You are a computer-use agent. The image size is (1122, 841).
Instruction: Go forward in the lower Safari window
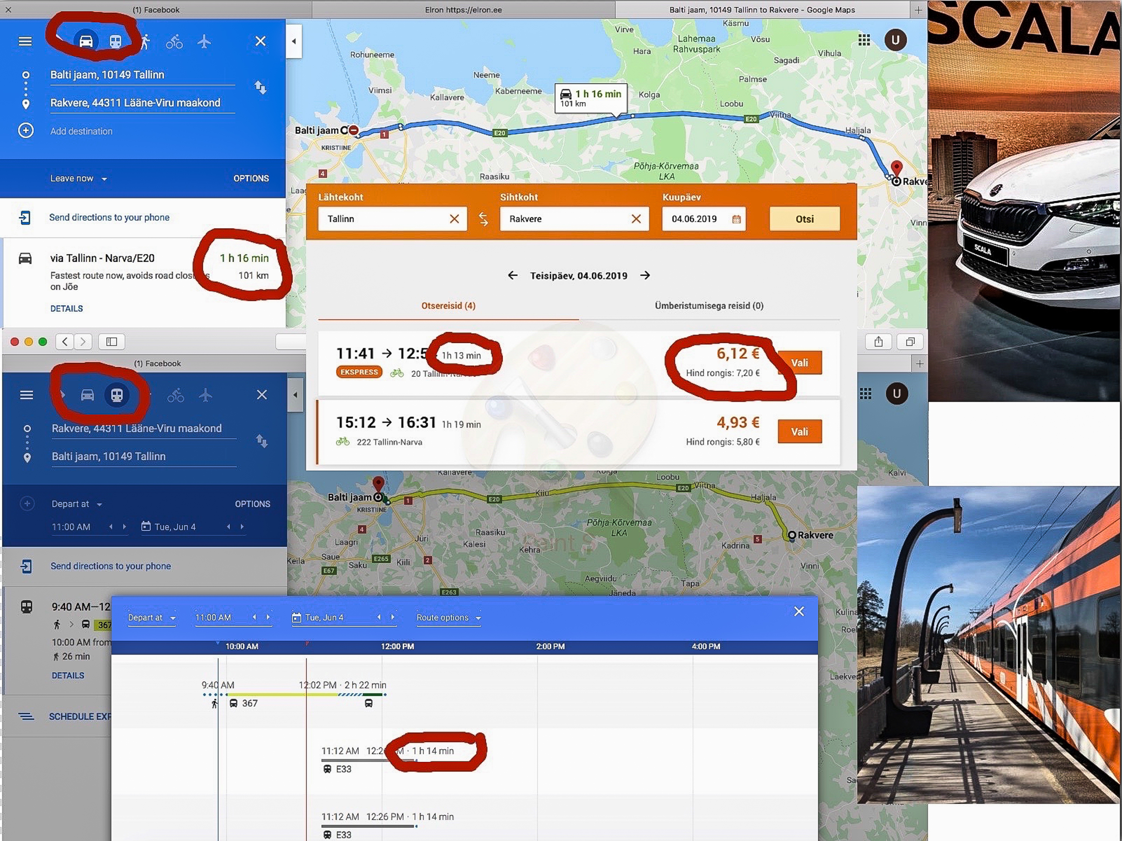(83, 342)
